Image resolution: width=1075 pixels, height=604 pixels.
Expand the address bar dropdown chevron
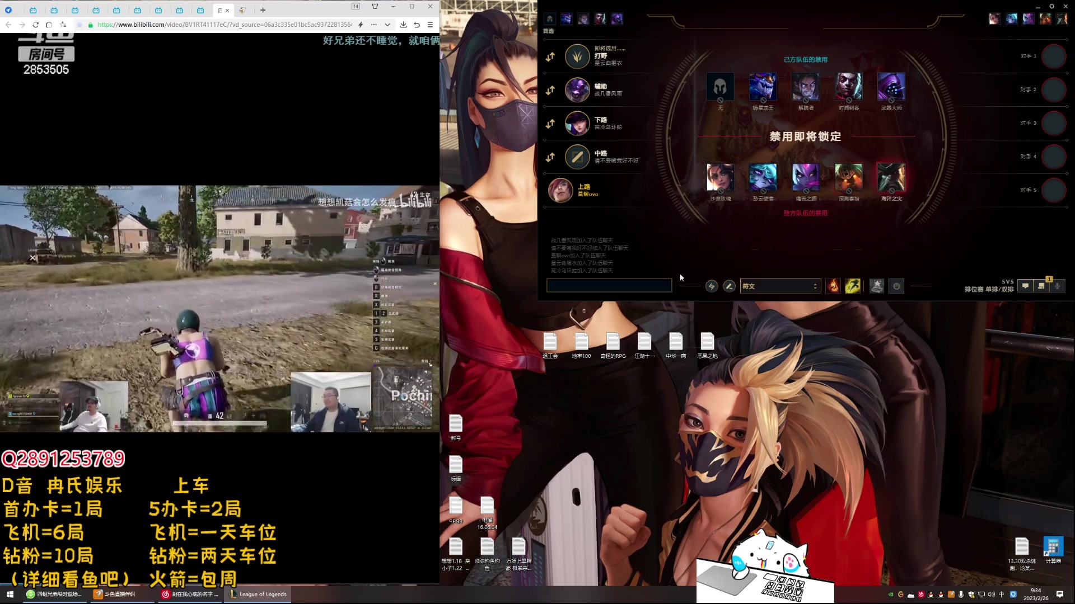[x=387, y=25]
